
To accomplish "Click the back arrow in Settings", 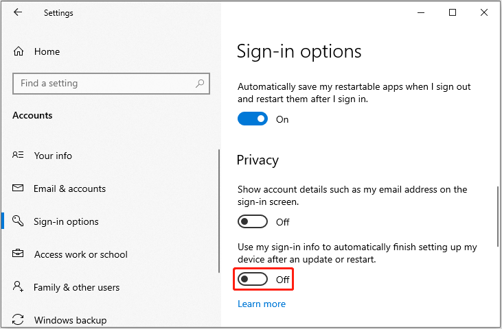I will (x=18, y=12).
